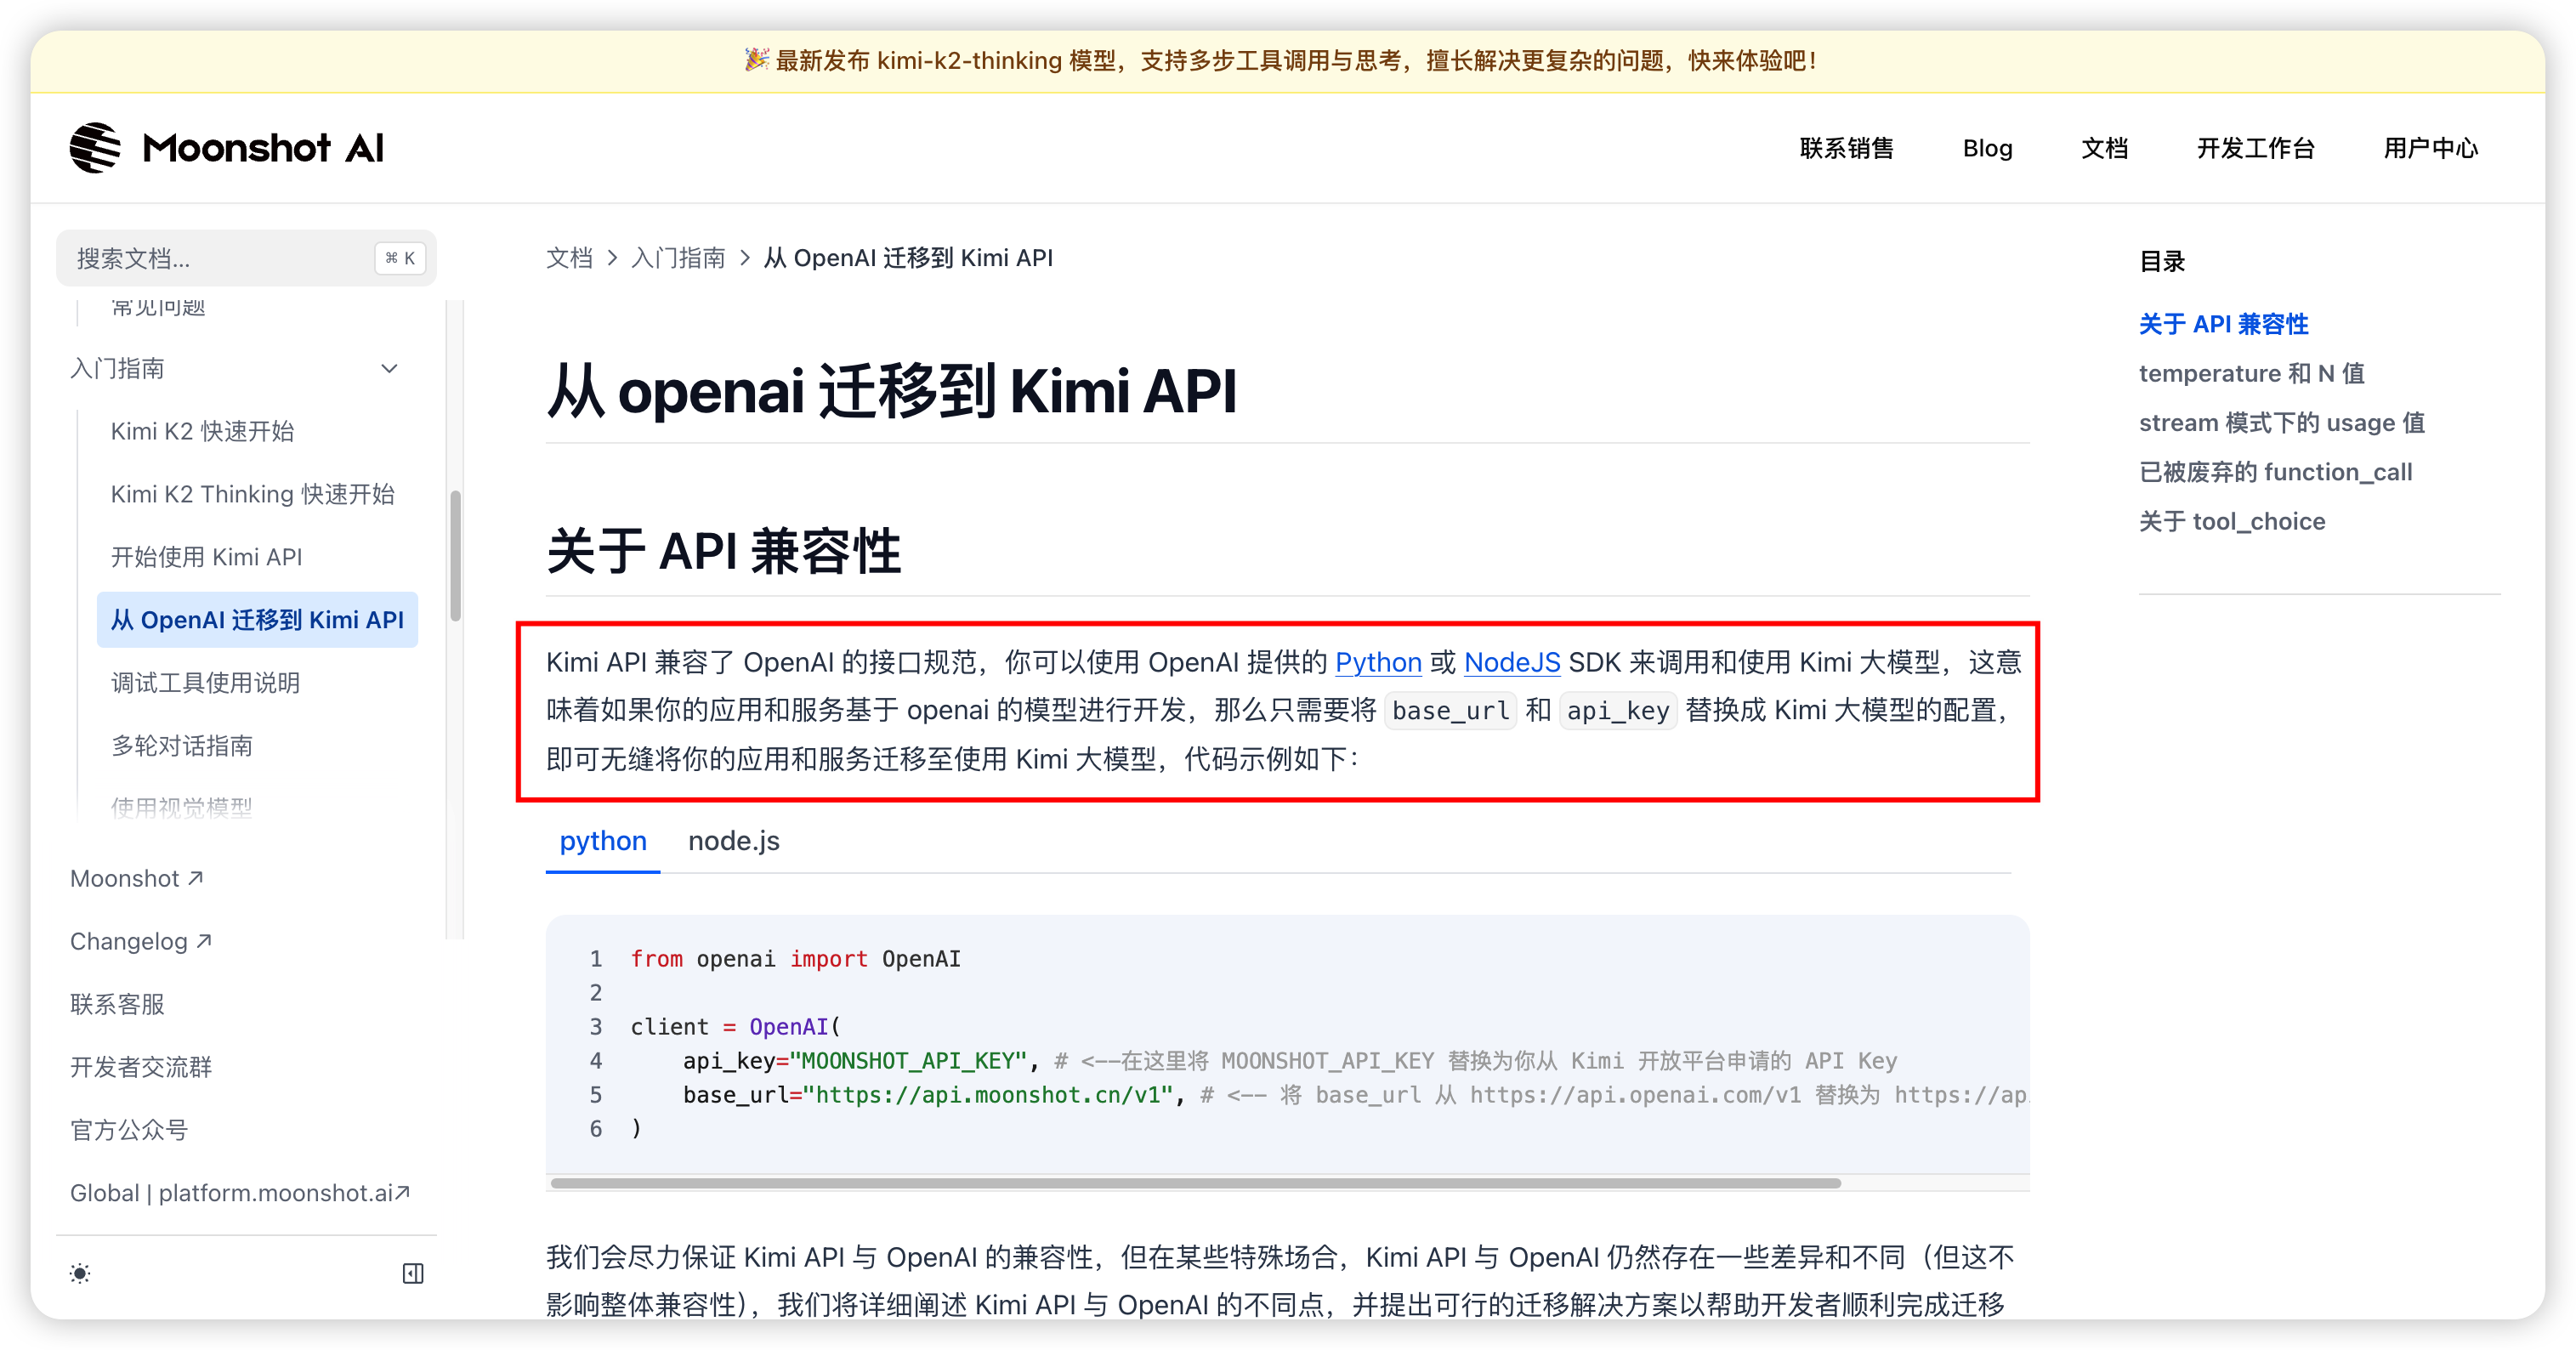Click the 入门指南 breadcrumb link
This screenshot has height=1350, width=2576.
[678, 258]
